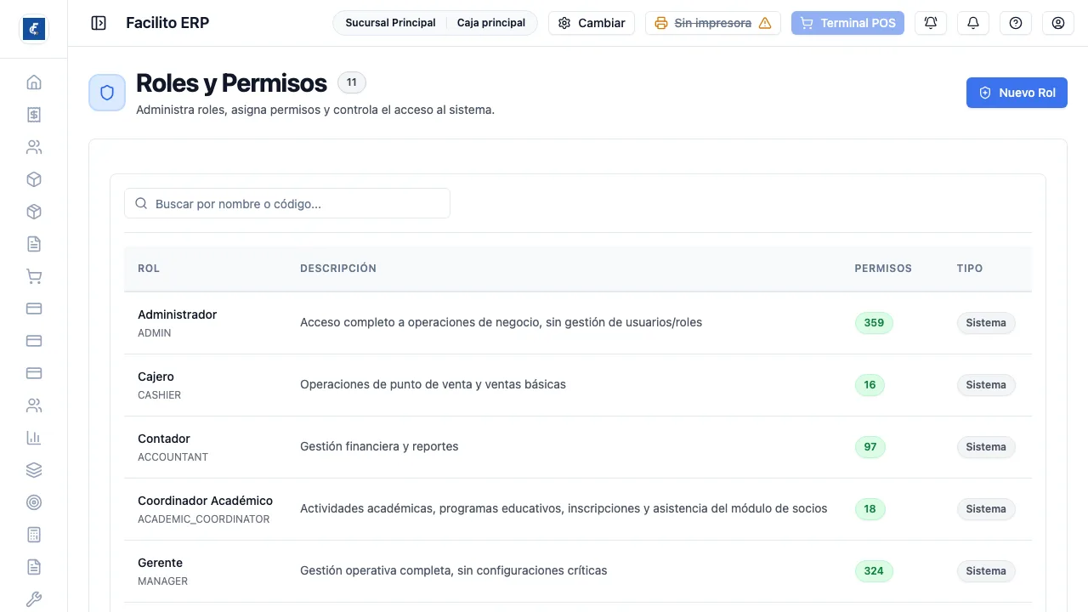
Task: Select the Gerente role name
Action: pyautogui.click(x=160, y=563)
